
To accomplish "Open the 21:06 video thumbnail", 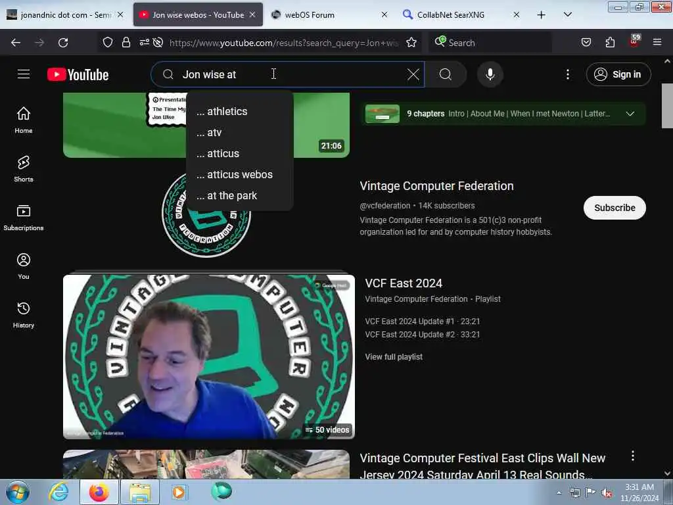I will 206,124.
